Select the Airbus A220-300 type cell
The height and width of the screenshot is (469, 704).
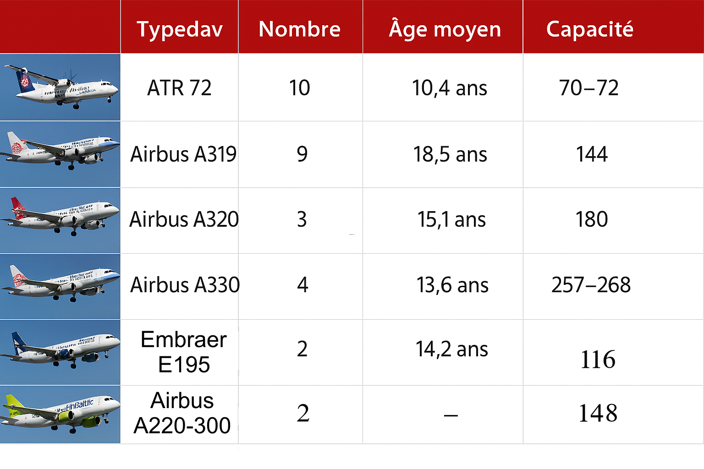coord(182,413)
